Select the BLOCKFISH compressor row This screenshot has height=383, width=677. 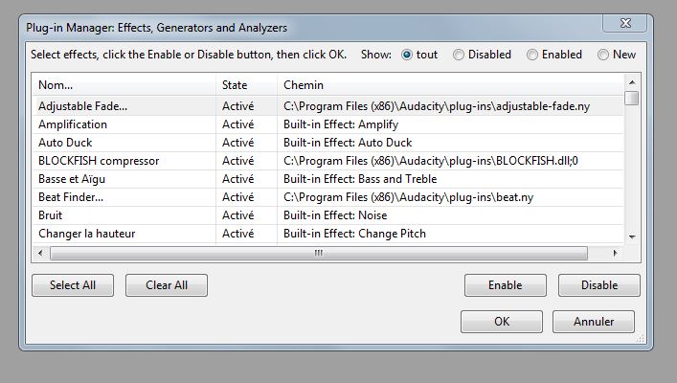coord(327,161)
